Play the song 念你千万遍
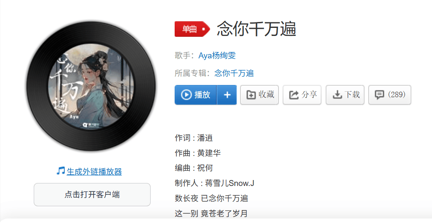432x224 pixels. [x=196, y=95]
